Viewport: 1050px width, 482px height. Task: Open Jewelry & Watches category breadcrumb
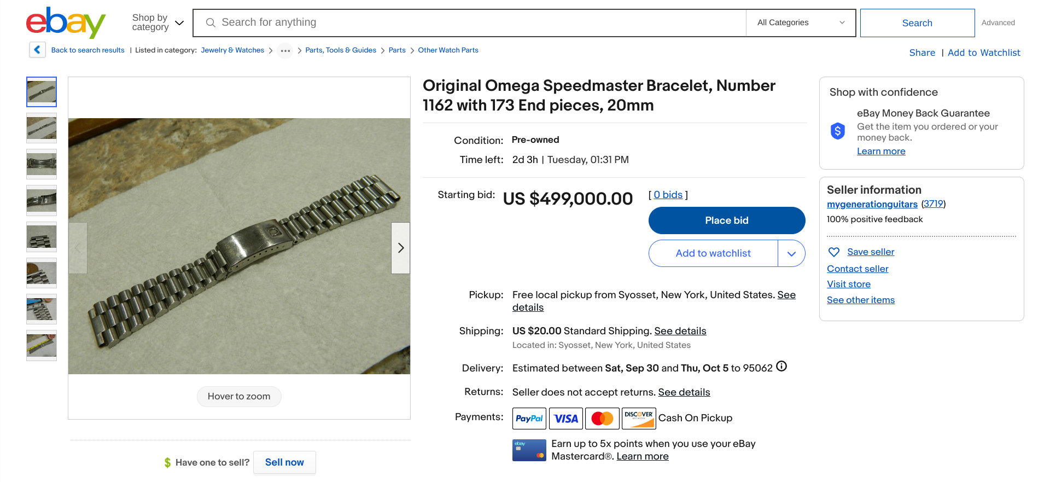[232, 50]
